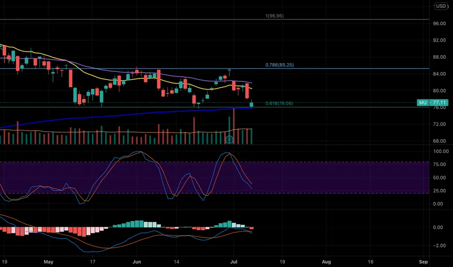Click the 100.00 stochastic scale label
453x267 pixels.
click(x=441, y=151)
